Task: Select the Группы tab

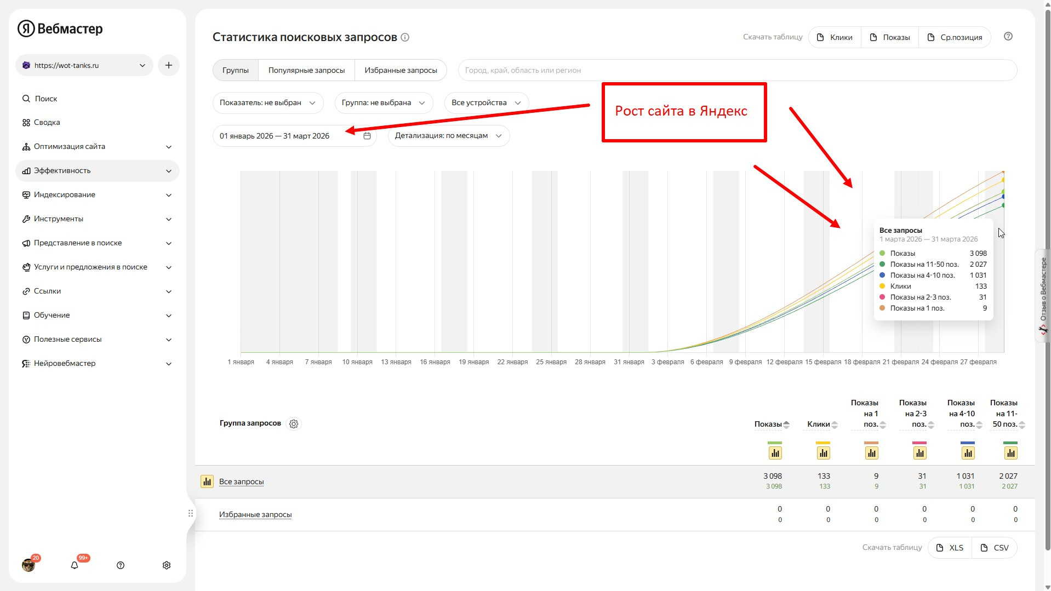Action: coord(236,70)
